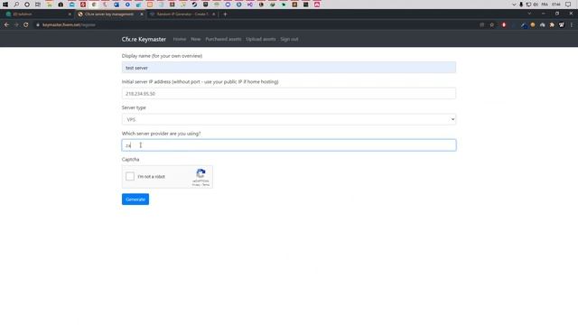Bookmark this page with the star
The width and height of the screenshot is (578, 325).
[491, 24]
